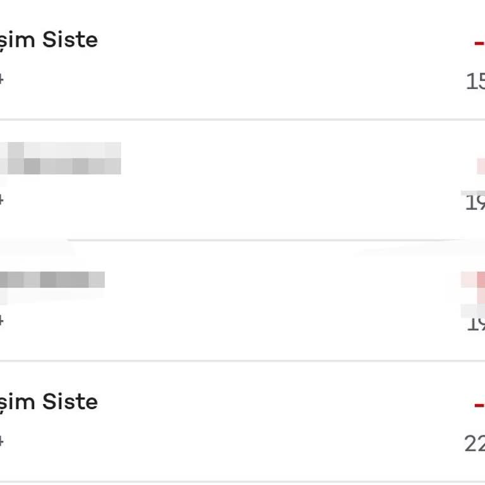Select the lower blurred transaction name
This screenshot has height=485, width=485.
tap(52, 280)
